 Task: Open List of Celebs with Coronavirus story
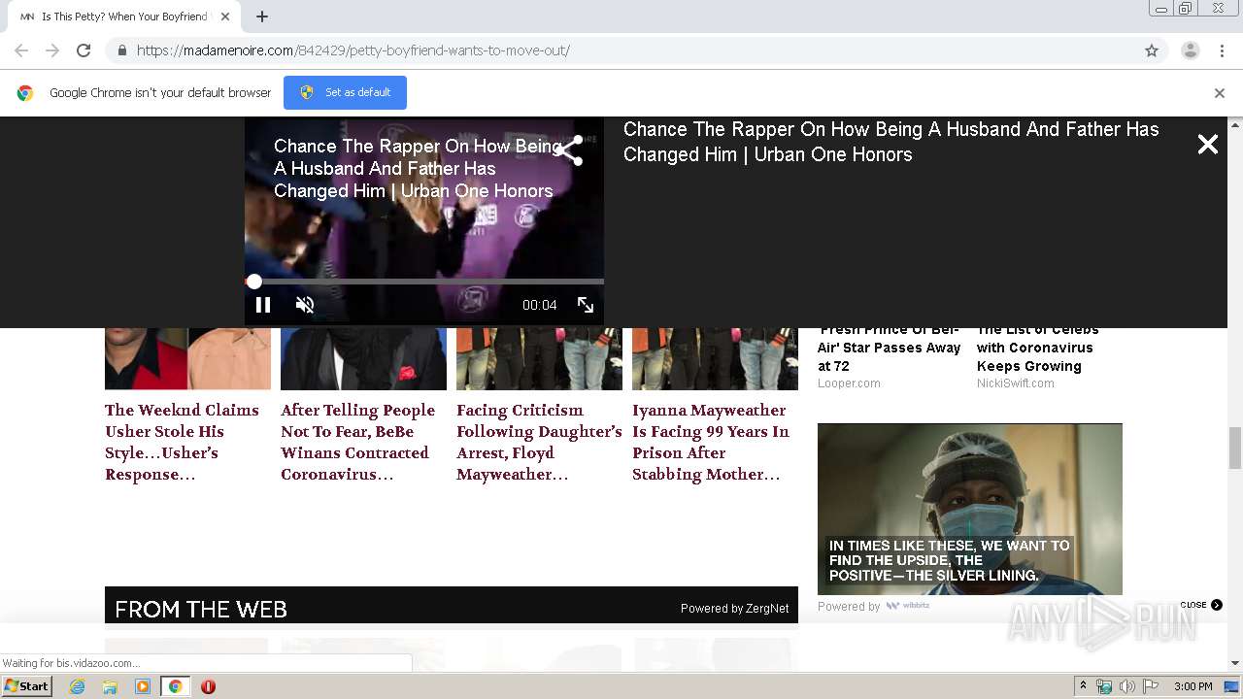point(1037,348)
